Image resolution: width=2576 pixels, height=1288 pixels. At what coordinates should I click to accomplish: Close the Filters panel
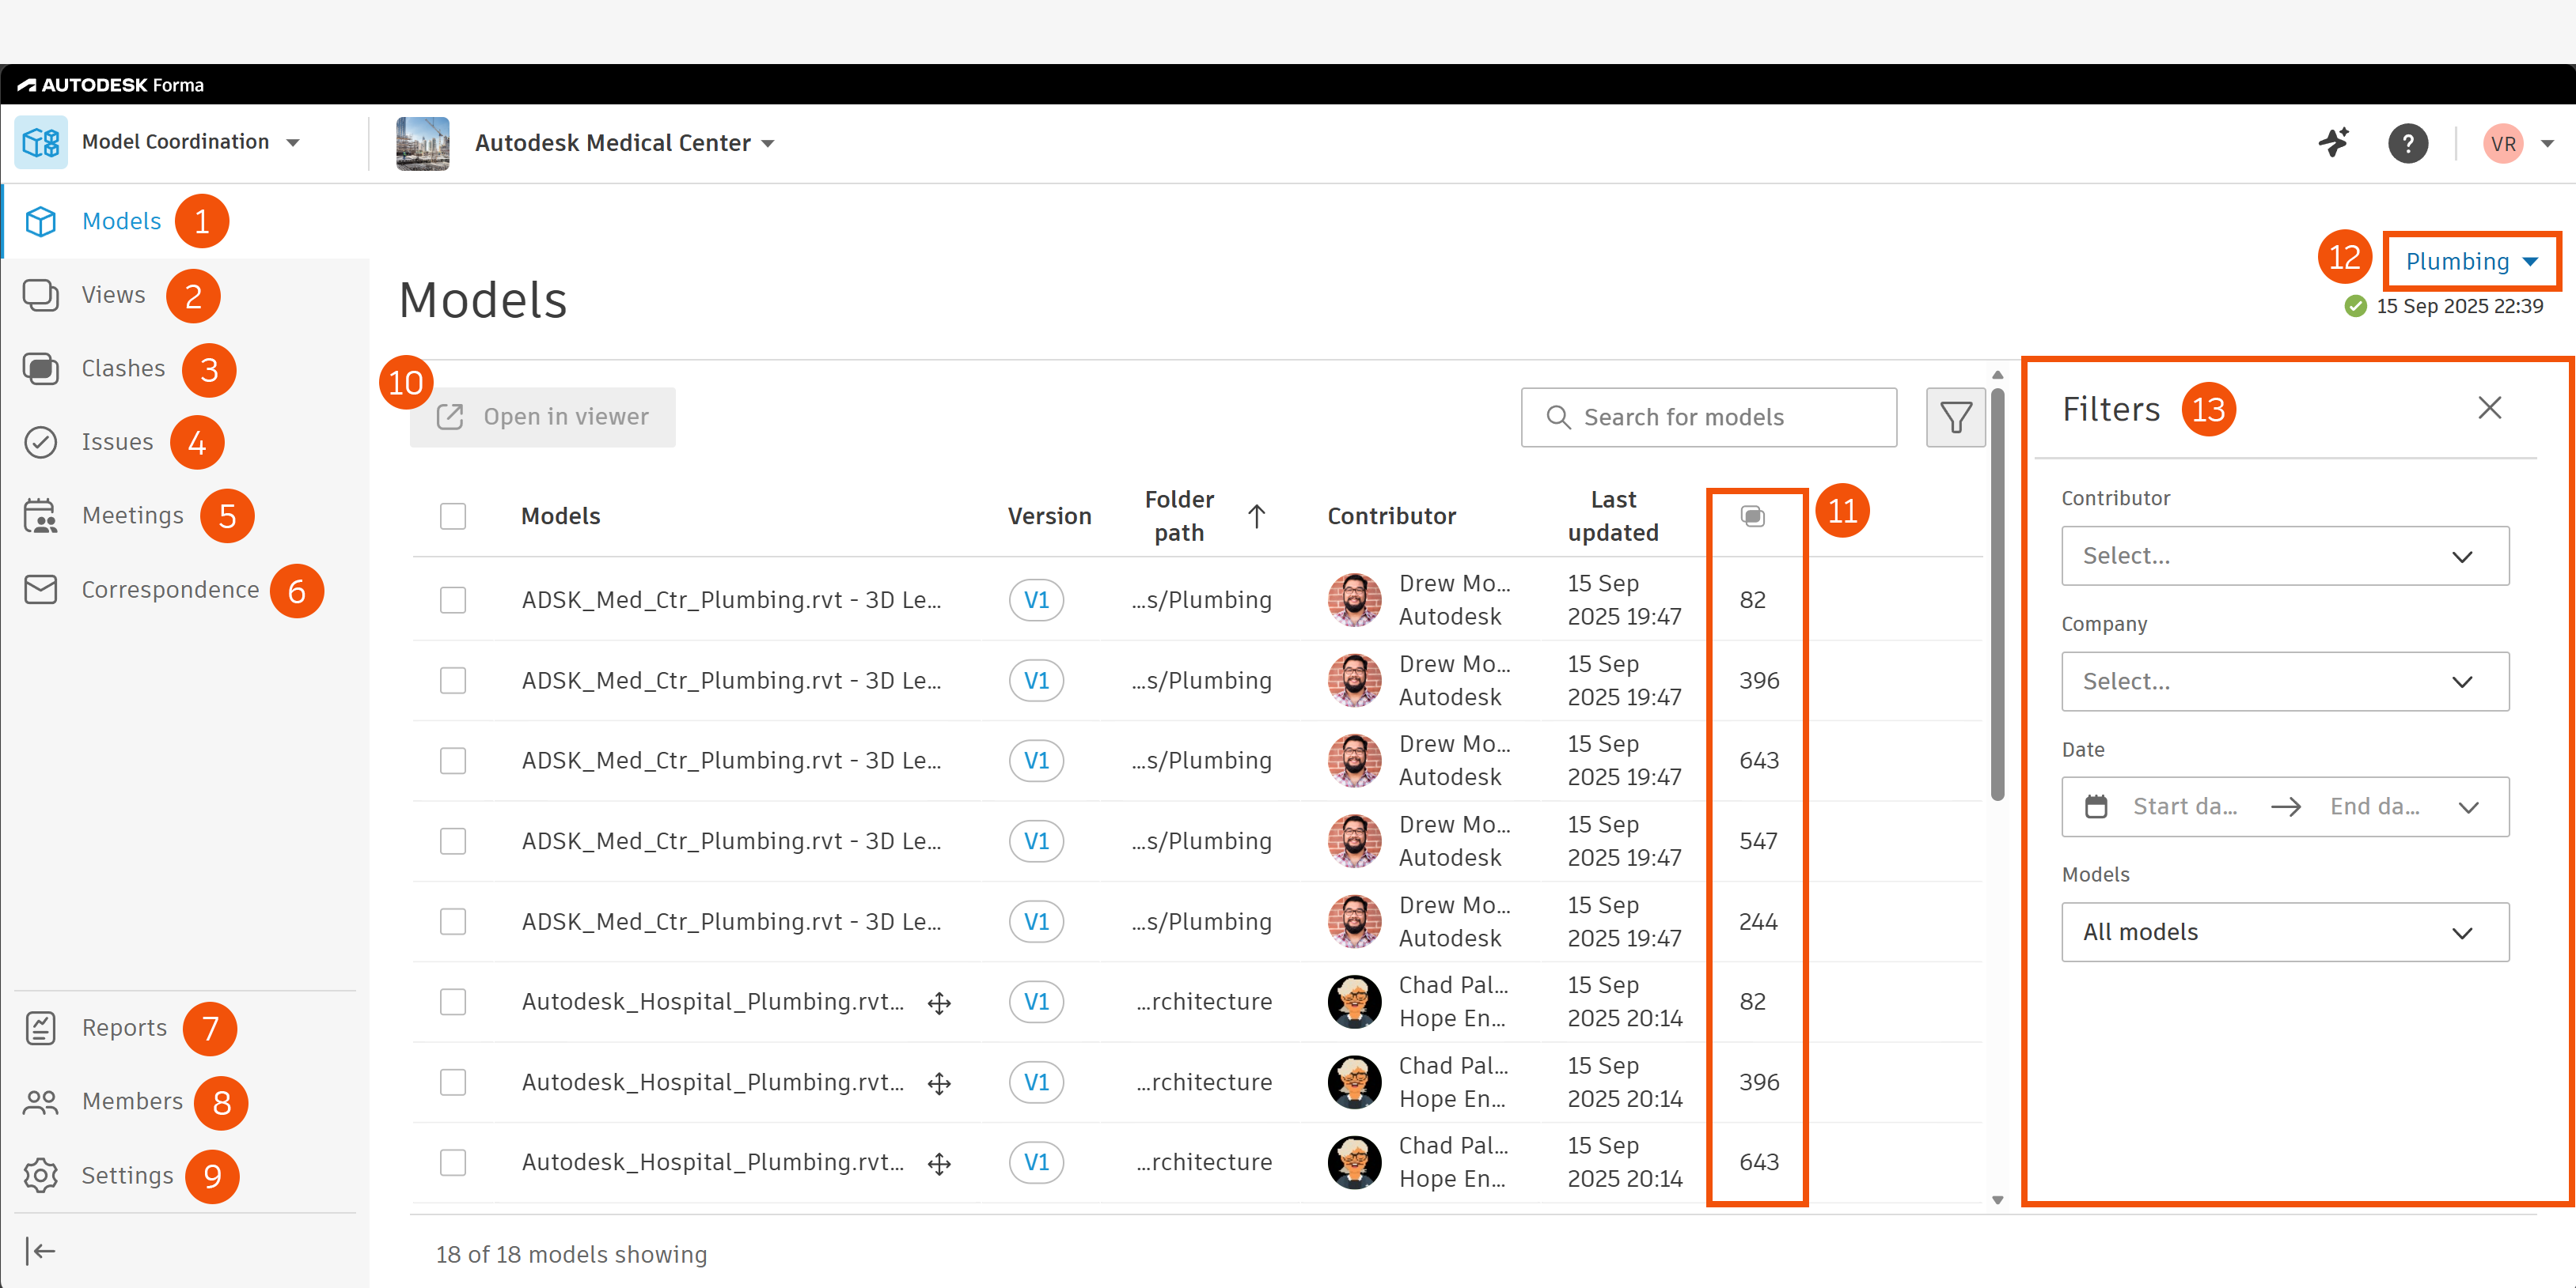(2489, 408)
